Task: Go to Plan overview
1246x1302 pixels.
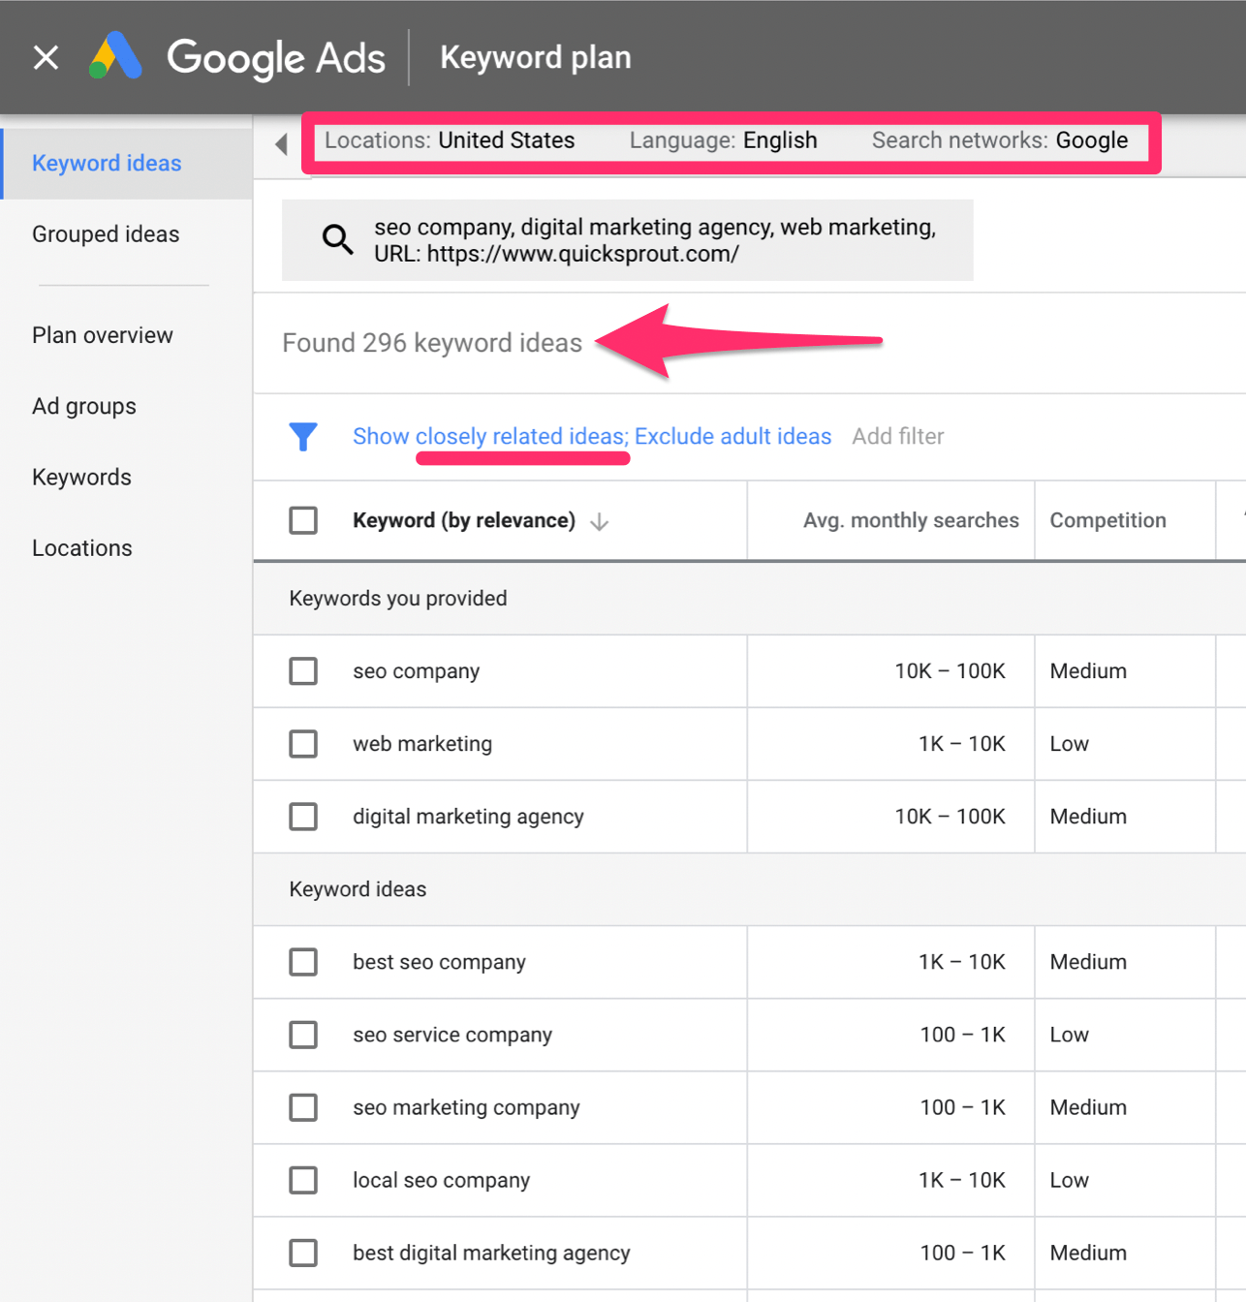Action: (x=103, y=335)
